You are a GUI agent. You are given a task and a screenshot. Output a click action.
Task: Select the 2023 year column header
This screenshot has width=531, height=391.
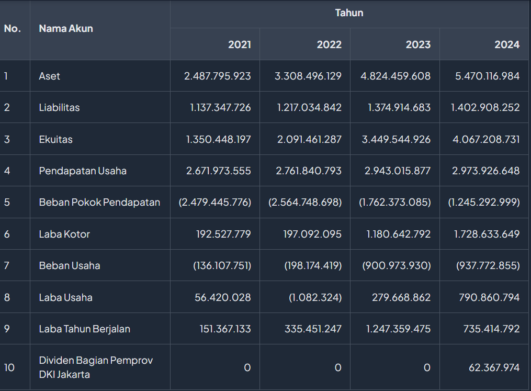[418, 44]
